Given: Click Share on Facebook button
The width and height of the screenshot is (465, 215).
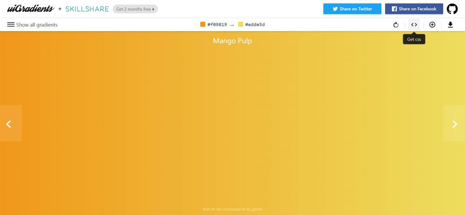Looking at the screenshot, I should (414, 9).
